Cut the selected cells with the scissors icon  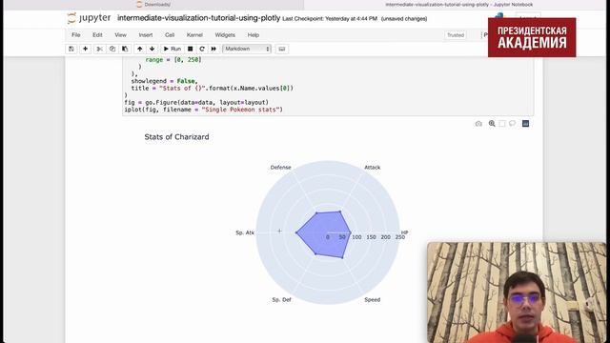99,49
